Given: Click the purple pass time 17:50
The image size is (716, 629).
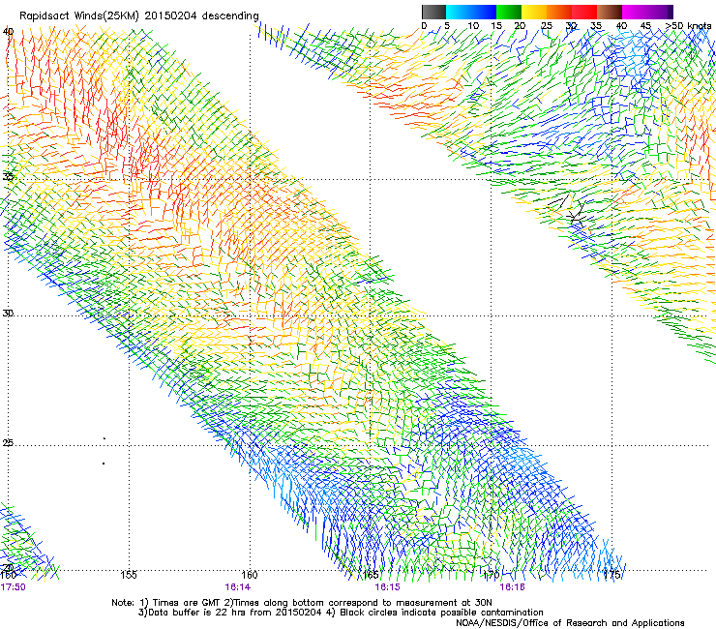Looking at the screenshot, I should (x=13, y=587).
